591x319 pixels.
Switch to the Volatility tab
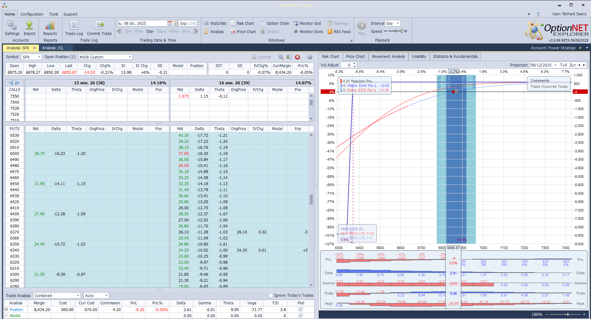(x=419, y=57)
